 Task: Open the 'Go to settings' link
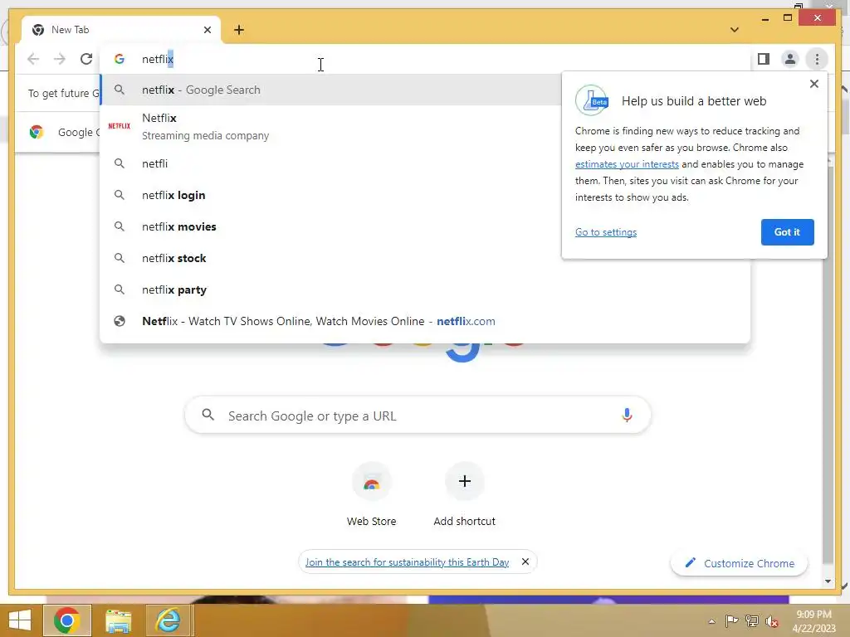click(x=605, y=232)
